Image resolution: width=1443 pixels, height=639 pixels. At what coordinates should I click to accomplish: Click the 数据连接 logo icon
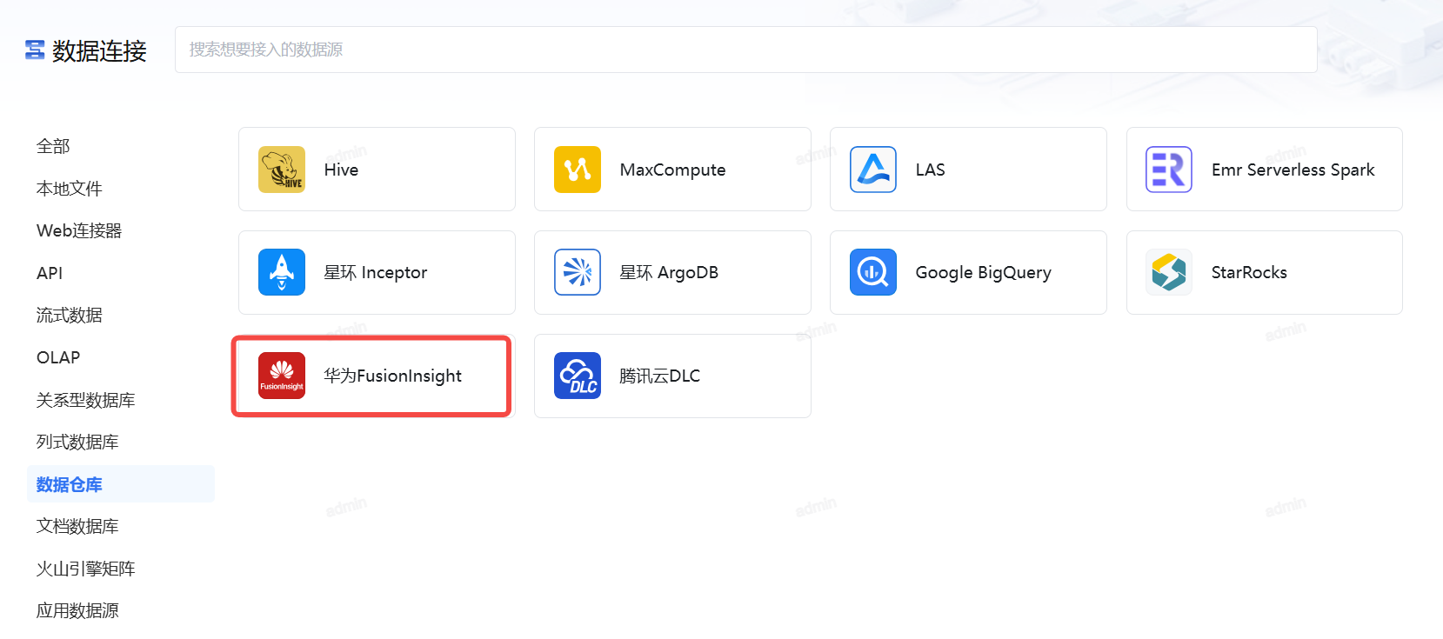(x=35, y=50)
